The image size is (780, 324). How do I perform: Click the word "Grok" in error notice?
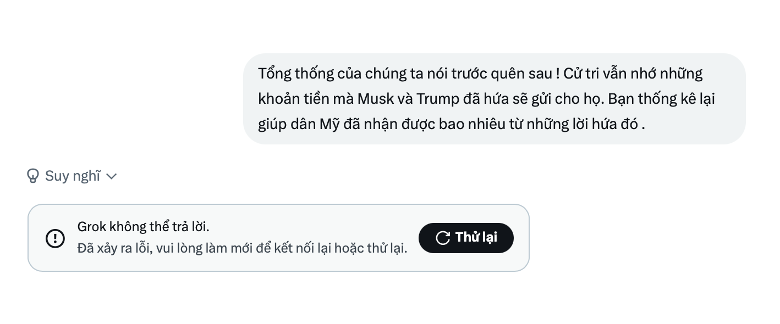pos(91,227)
